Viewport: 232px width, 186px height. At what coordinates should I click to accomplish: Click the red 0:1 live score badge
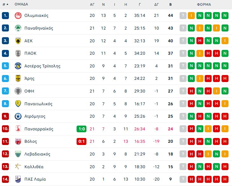82,141
